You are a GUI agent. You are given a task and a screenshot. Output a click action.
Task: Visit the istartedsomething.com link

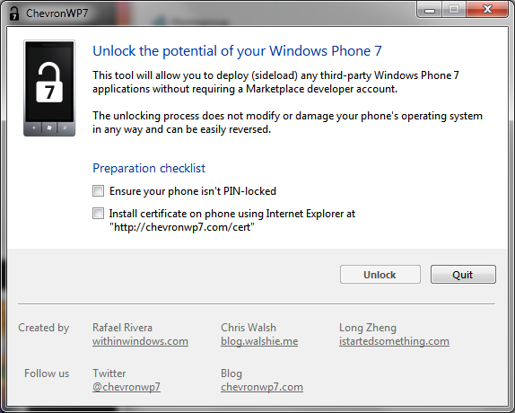click(x=394, y=341)
